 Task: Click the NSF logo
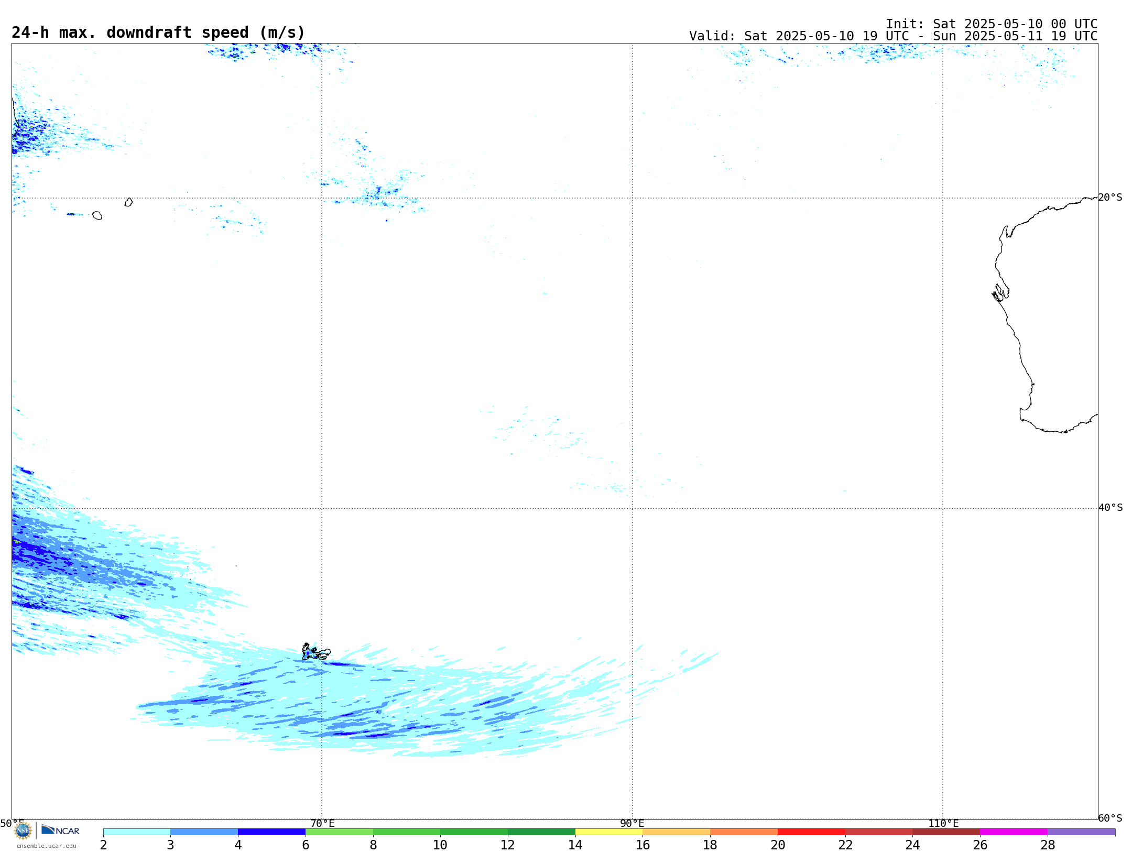[23, 831]
